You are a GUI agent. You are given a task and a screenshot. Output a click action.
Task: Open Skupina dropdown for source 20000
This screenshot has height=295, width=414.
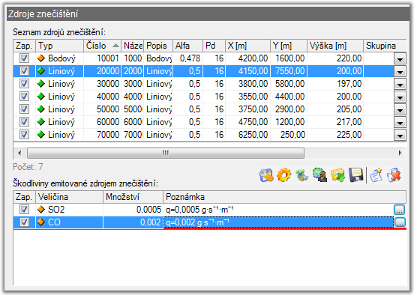(x=400, y=71)
